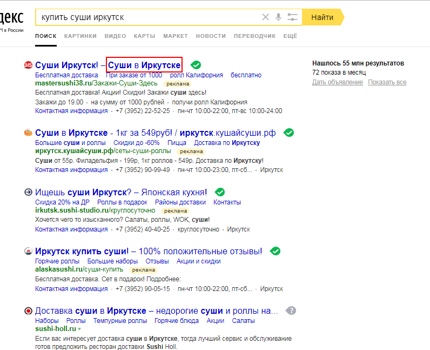
Task: Open the Бесплатная доставка sitelink
Action: (x=66, y=75)
